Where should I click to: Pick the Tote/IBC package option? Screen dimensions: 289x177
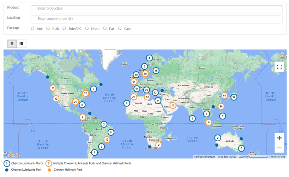[64, 29]
